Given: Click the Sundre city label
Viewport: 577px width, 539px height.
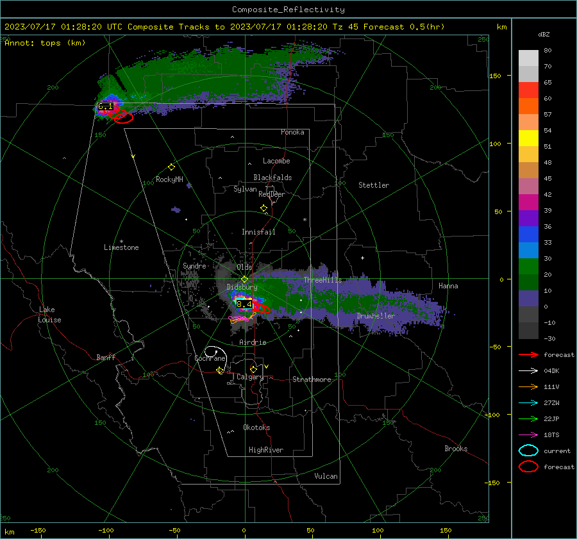Looking at the screenshot, I should click(x=194, y=265).
